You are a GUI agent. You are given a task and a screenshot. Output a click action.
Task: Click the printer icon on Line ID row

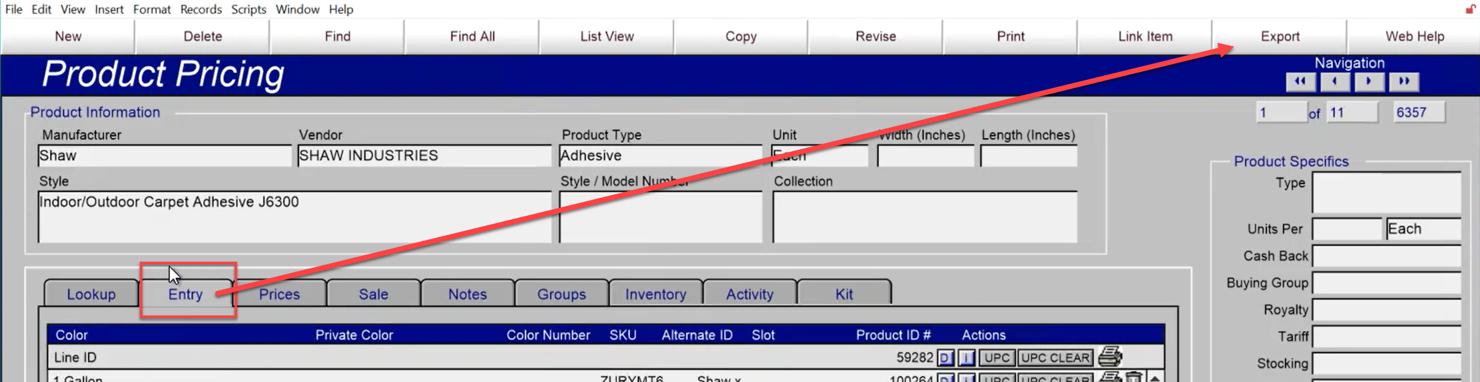[x=1109, y=357]
